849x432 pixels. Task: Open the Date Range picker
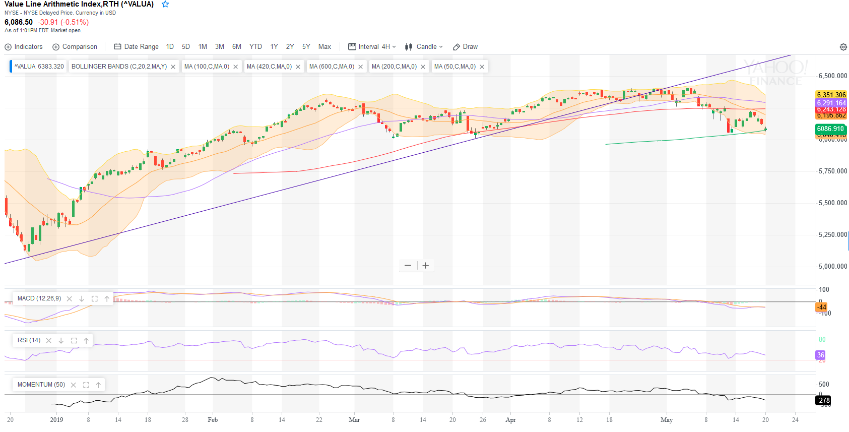(x=136, y=47)
